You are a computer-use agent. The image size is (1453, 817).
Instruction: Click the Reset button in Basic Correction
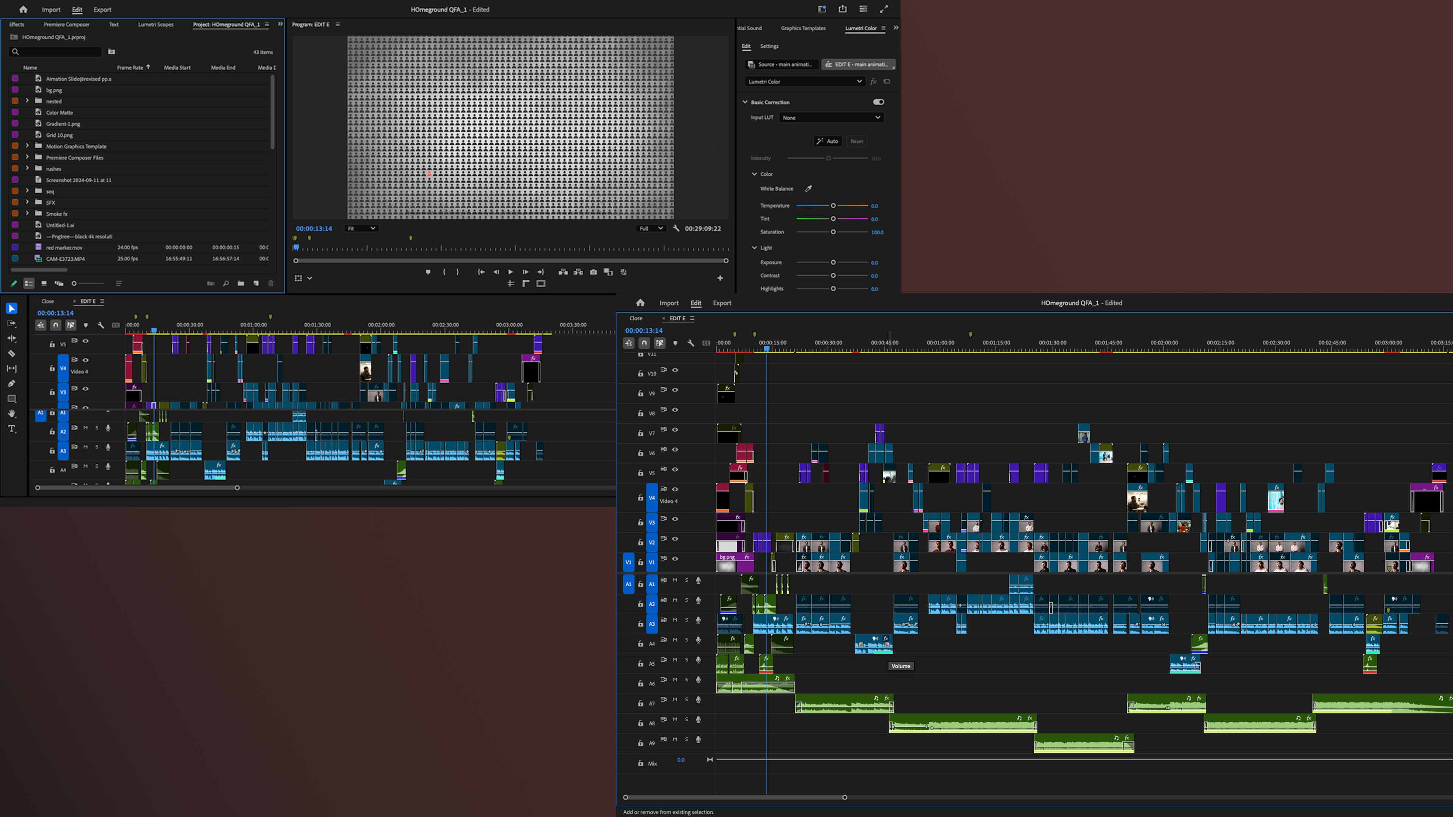click(x=856, y=141)
